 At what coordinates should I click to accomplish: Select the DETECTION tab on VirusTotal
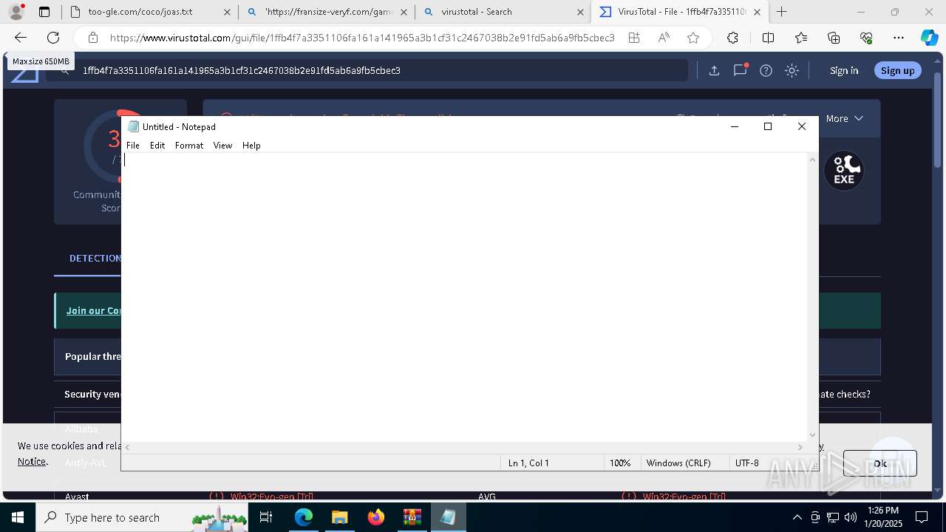(x=95, y=258)
